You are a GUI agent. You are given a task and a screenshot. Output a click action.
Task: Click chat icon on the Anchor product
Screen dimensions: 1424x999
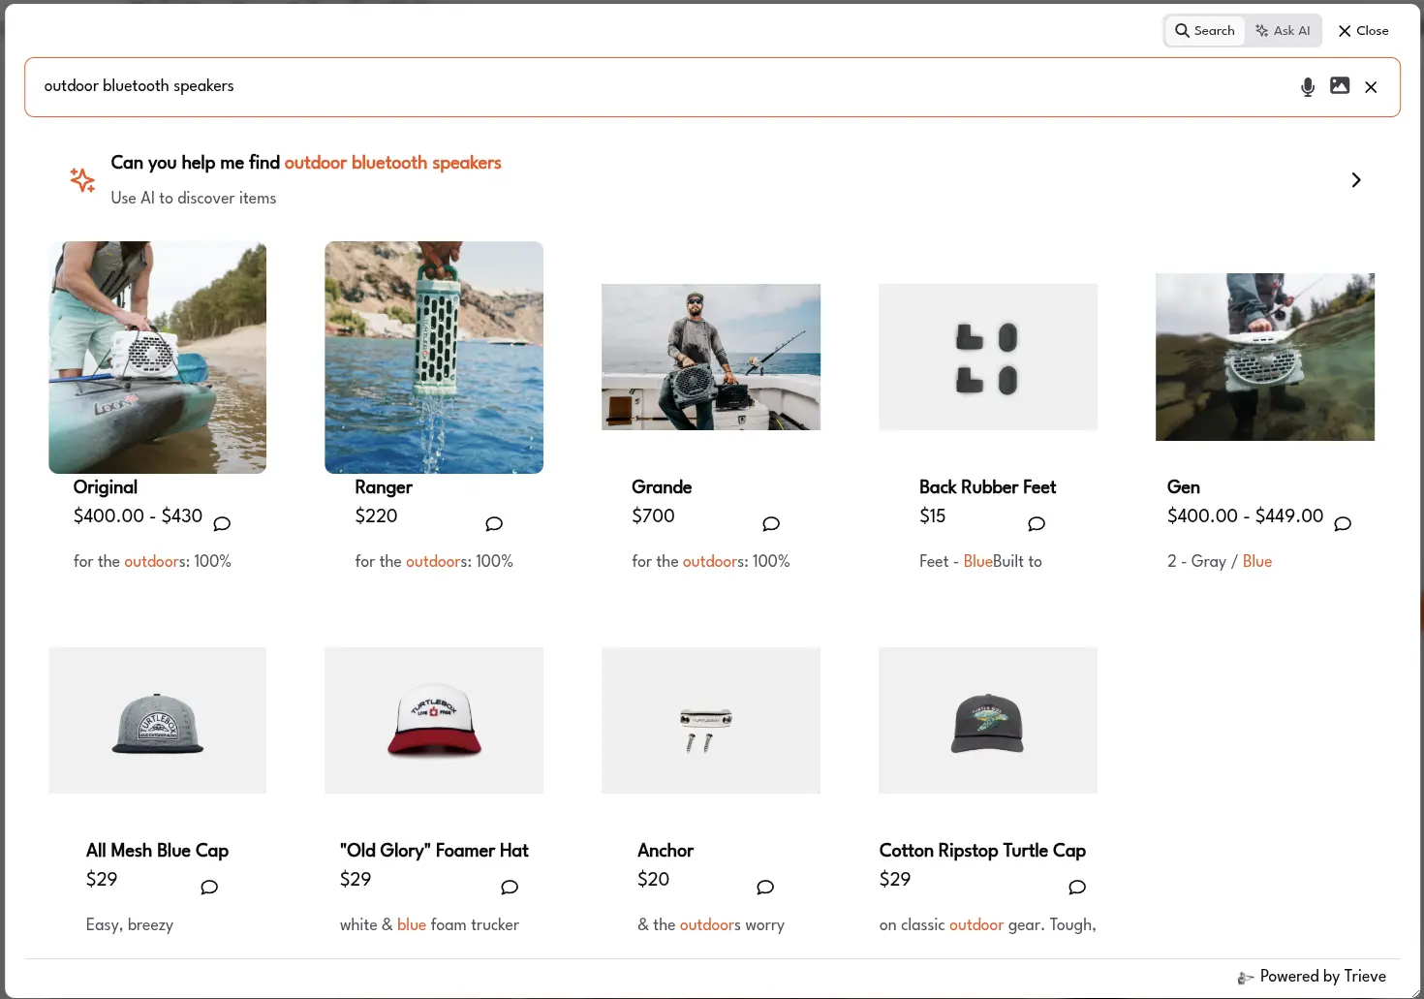point(764,887)
